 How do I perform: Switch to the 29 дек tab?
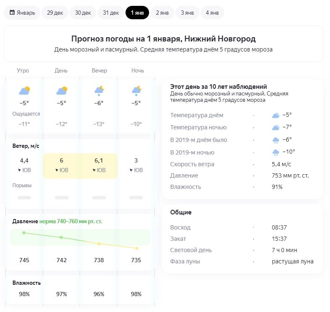click(x=55, y=13)
